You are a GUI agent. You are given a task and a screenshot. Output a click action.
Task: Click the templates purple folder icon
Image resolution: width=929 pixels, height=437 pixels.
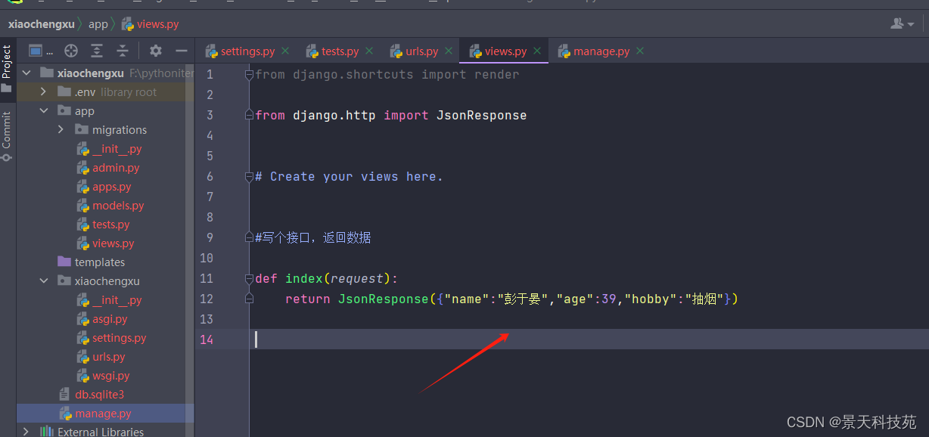tap(64, 262)
